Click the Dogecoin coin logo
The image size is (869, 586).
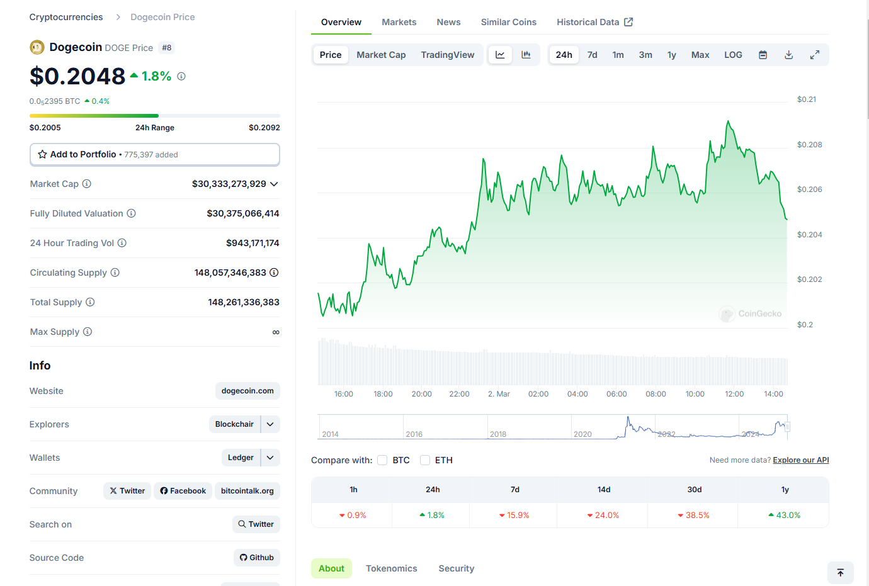37,47
